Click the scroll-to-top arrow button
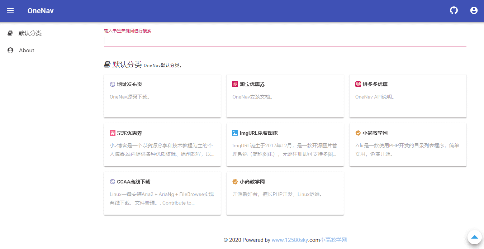Image resolution: width=484 pixels, height=249 pixels. 475,237
